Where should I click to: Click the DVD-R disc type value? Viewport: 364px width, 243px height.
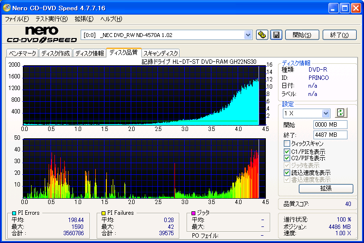[x=317, y=70]
